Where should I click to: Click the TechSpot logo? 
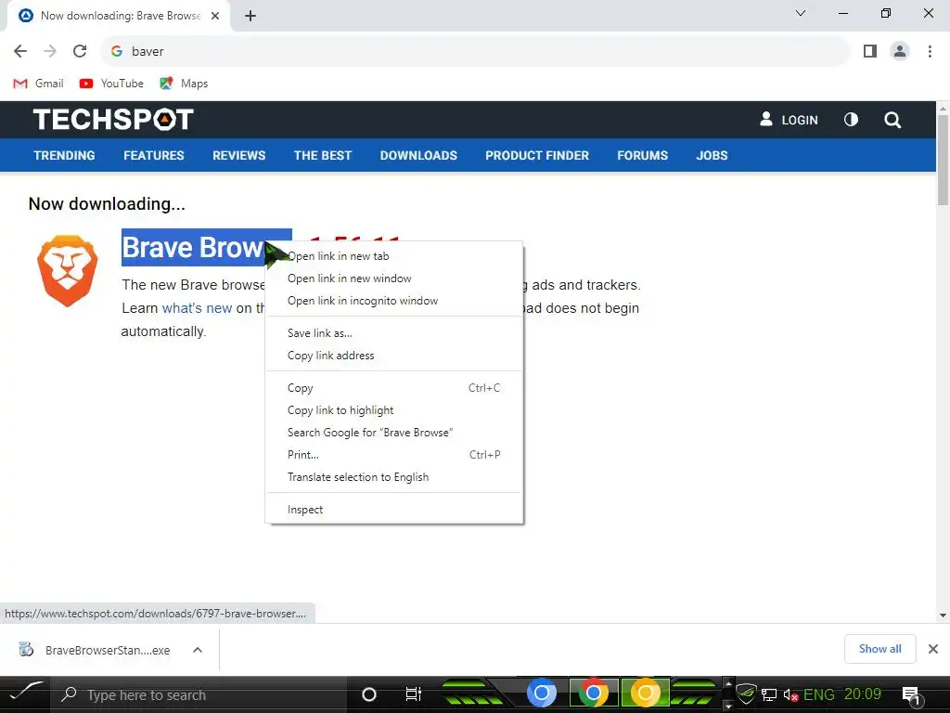113,120
